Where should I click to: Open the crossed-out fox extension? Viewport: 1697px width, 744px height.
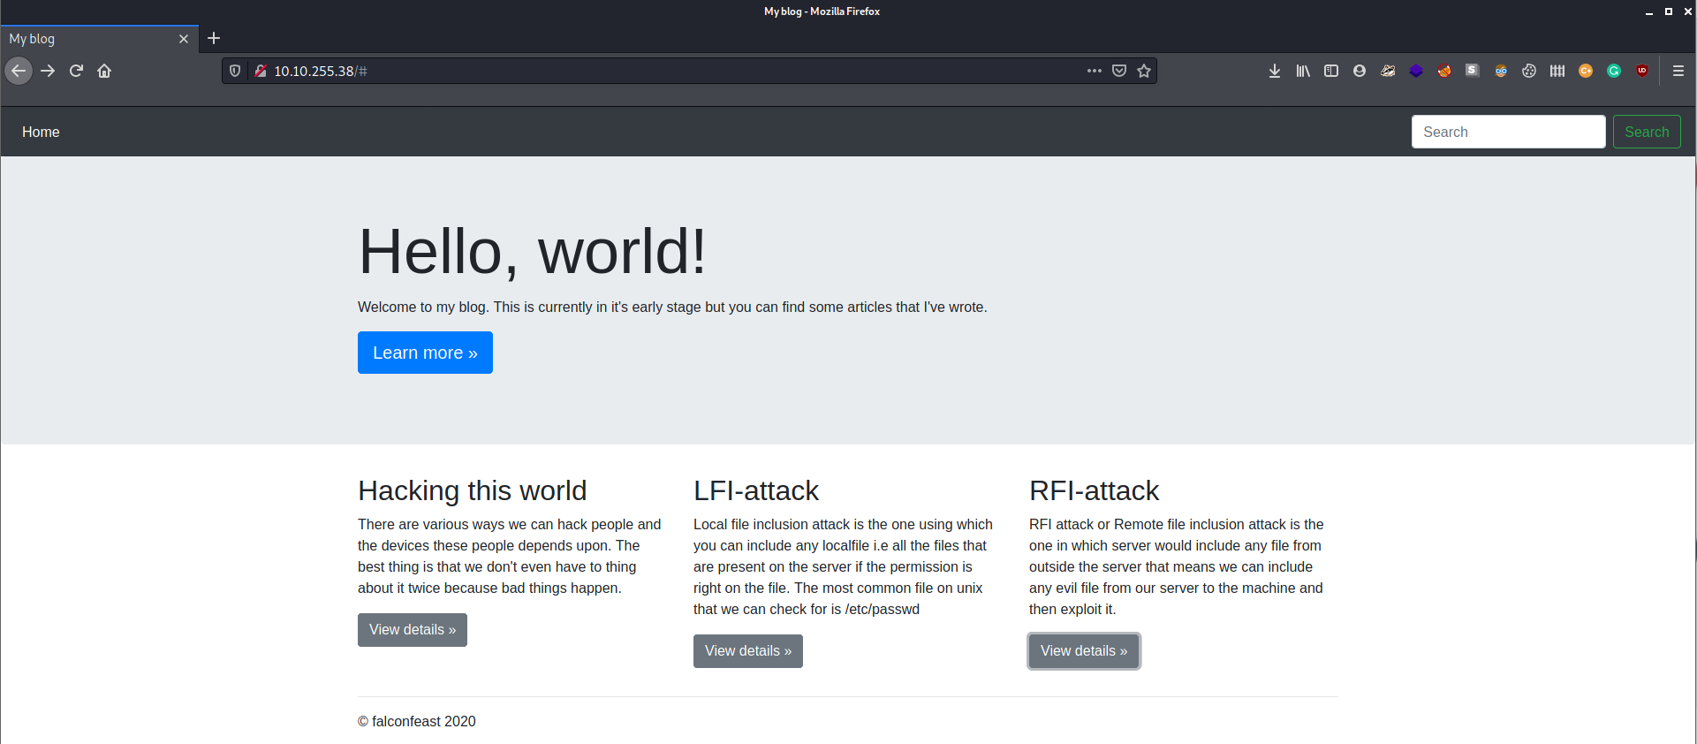pos(1444,71)
